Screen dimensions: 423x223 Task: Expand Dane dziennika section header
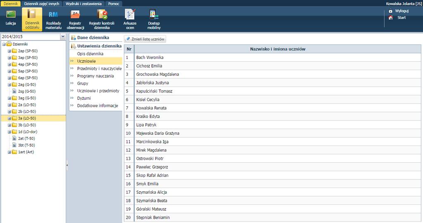(96, 38)
